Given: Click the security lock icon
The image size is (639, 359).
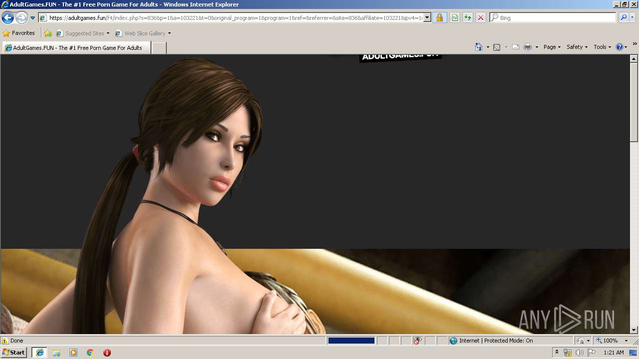Looking at the screenshot, I should 439,18.
